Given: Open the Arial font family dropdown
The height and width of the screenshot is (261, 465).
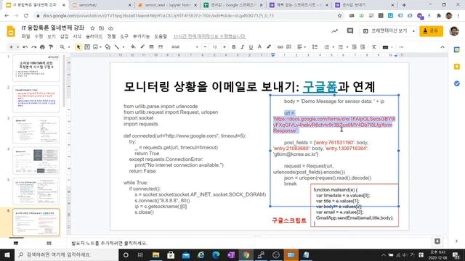Looking at the screenshot, I should 185,47.
